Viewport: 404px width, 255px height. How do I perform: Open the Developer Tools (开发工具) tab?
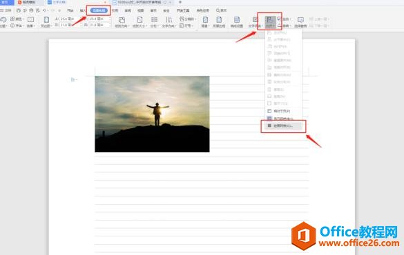tap(183, 10)
